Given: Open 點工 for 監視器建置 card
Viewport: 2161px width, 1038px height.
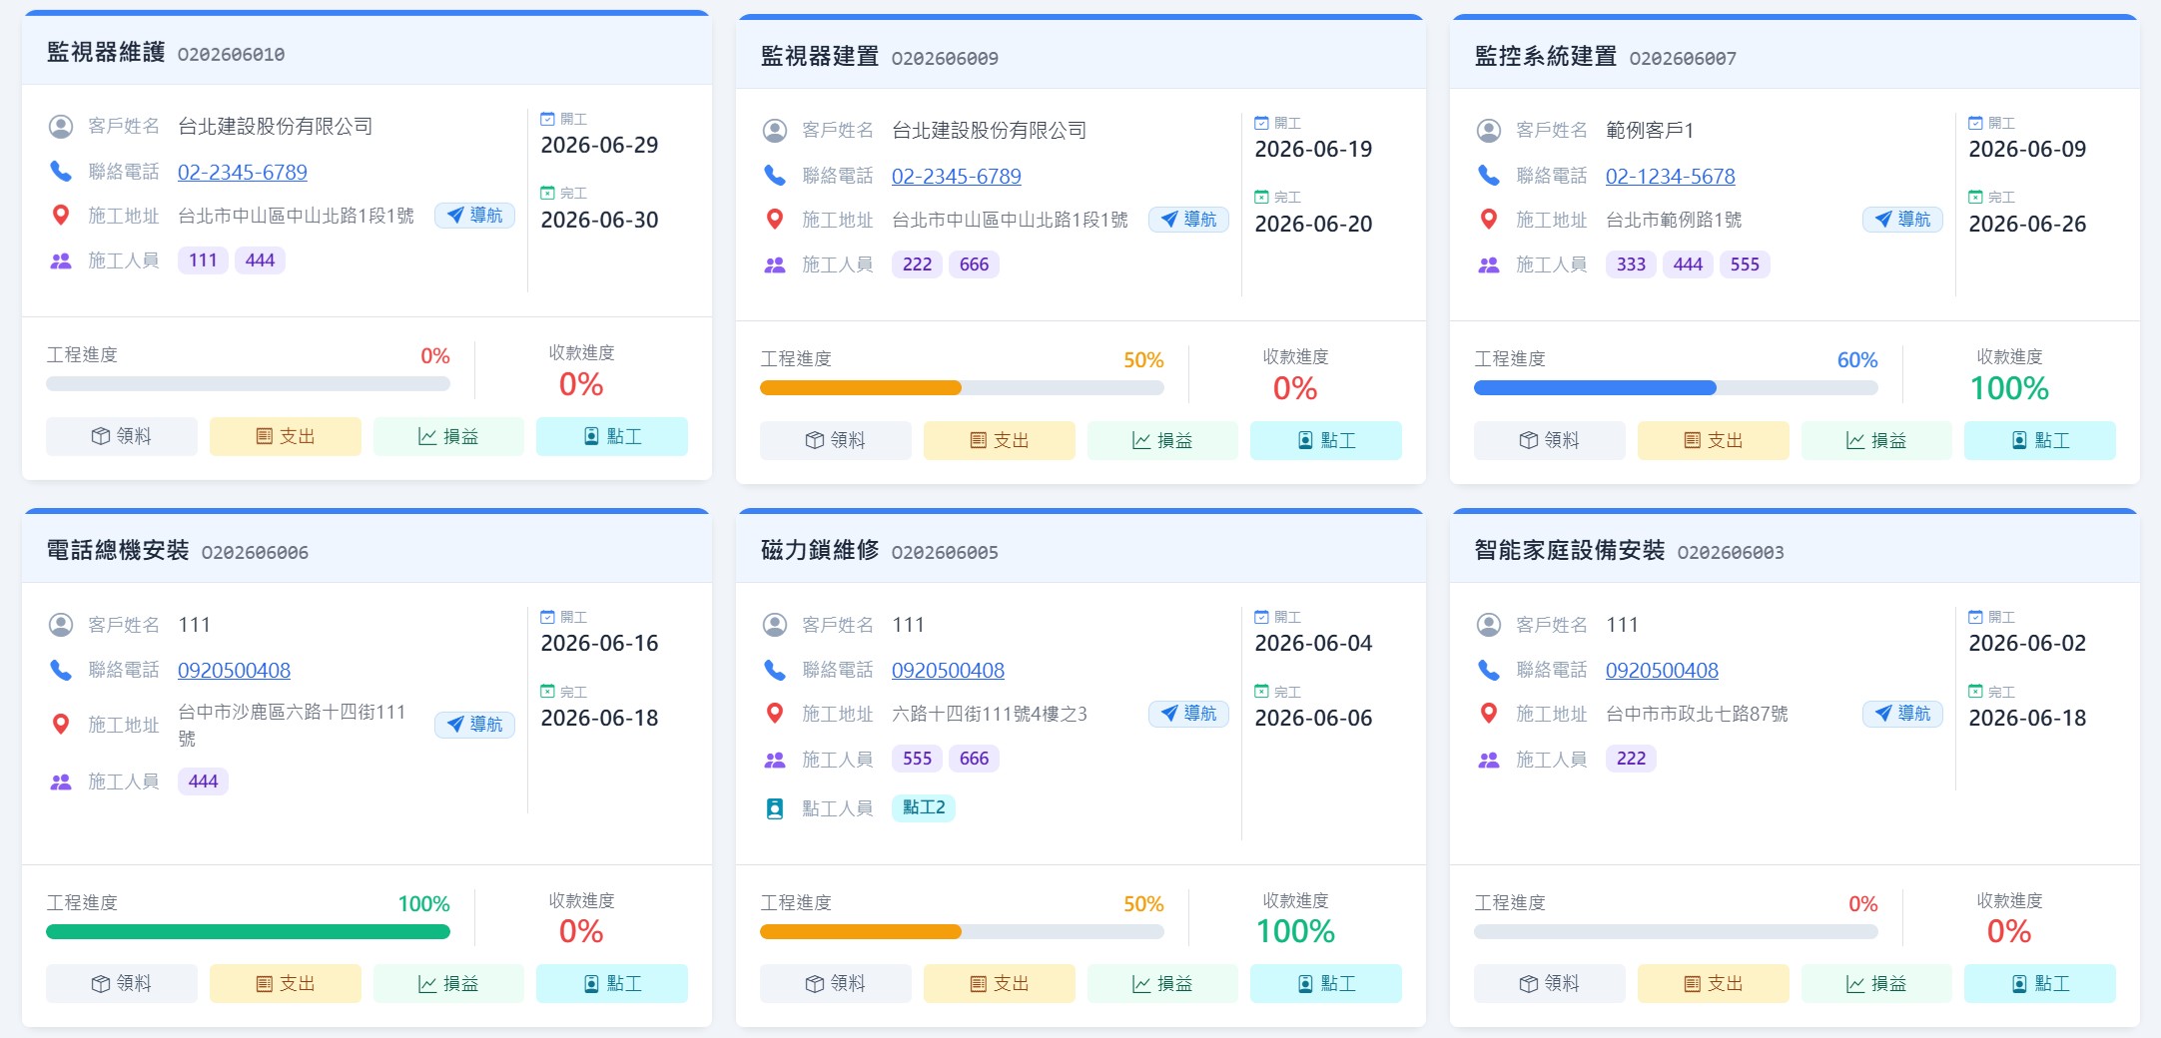Looking at the screenshot, I should (x=1326, y=440).
